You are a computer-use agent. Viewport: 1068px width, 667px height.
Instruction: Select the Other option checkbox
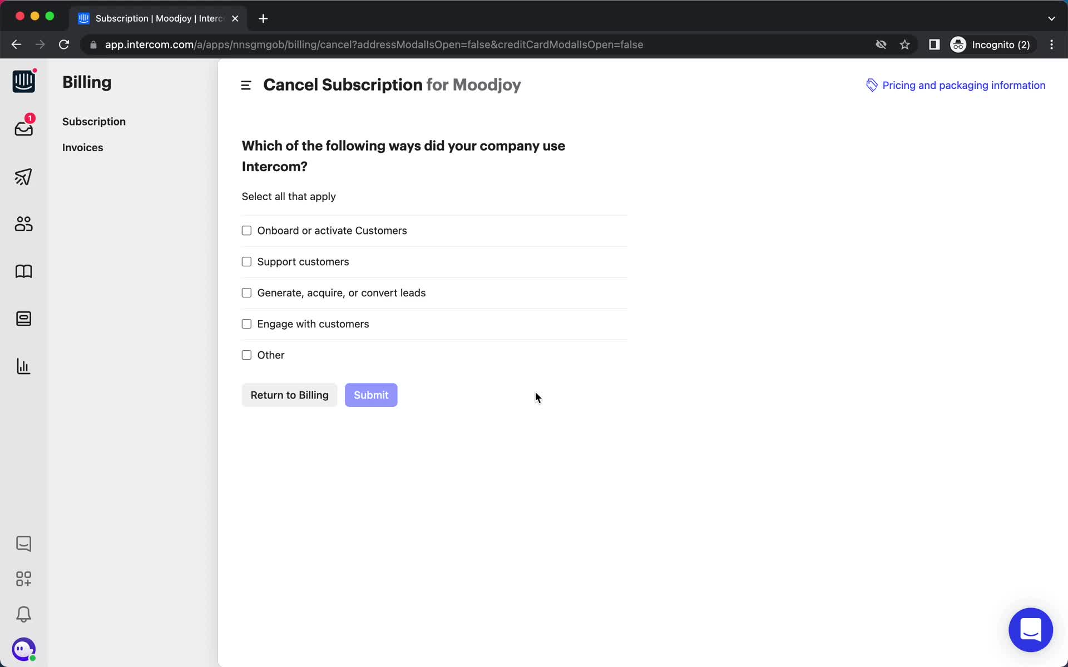pos(246,354)
